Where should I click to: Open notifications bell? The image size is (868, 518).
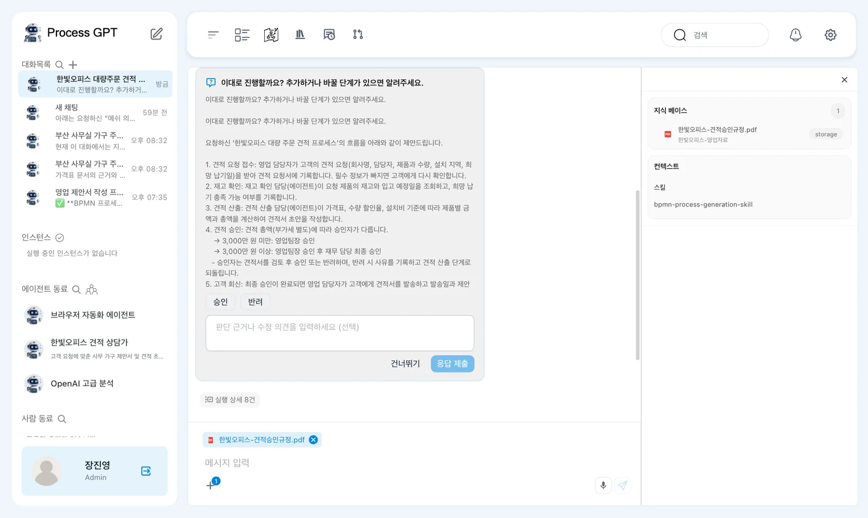795,35
